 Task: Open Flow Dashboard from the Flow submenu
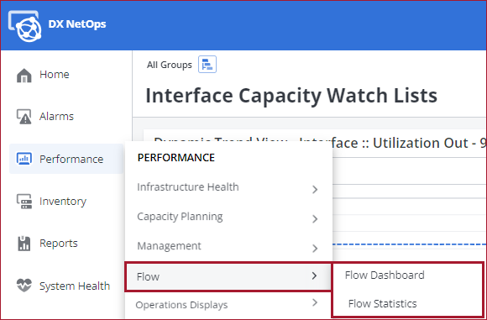(385, 275)
